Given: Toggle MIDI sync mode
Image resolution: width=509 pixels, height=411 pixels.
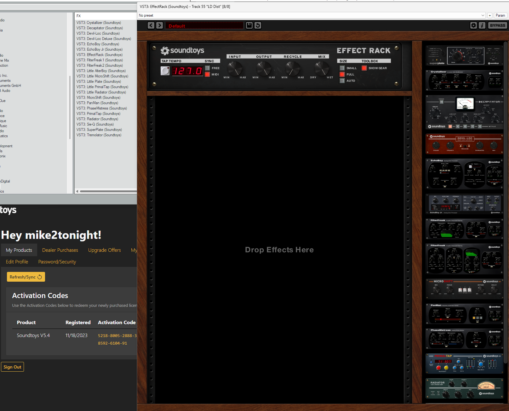Looking at the screenshot, I should pyautogui.click(x=207, y=74).
